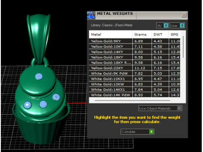Toggle the User library switch
This screenshot has width=203, height=152.
[x=177, y=26]
